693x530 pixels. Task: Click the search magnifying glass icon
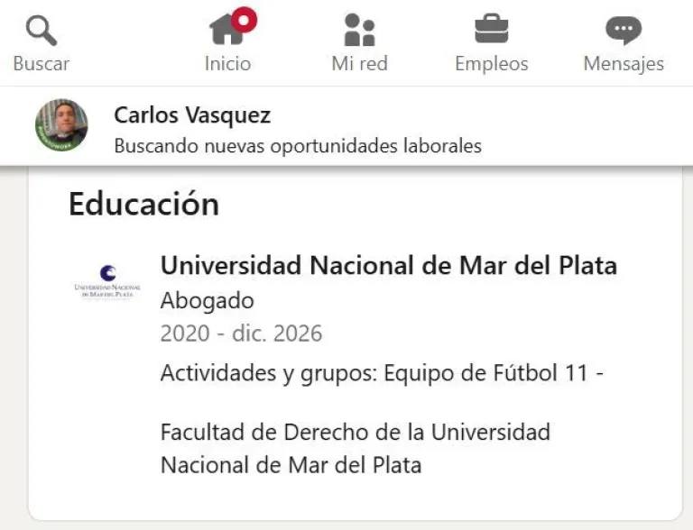coord(41,30)
